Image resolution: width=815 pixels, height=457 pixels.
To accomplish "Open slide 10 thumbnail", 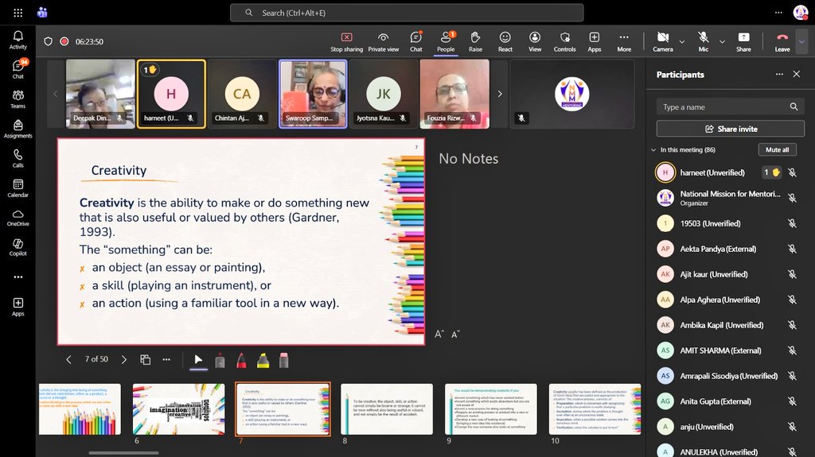I will tap(595, 409).
